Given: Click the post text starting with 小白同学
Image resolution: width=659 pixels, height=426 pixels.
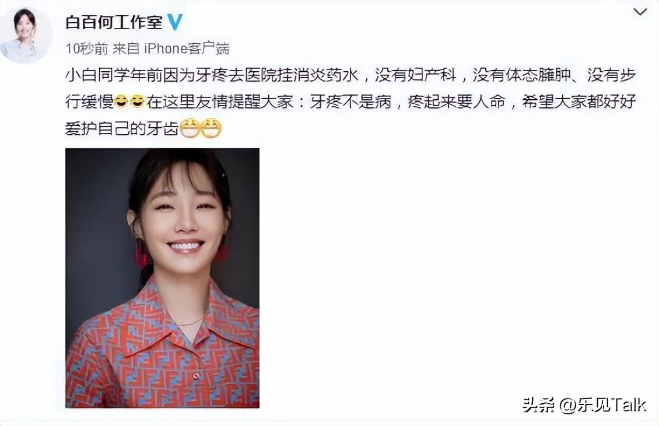Looking at the screenshot, I should tap(350, 102).
